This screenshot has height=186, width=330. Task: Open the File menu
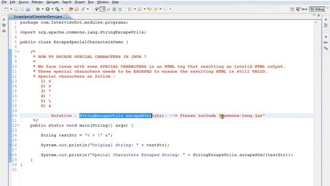click(4, 2)
